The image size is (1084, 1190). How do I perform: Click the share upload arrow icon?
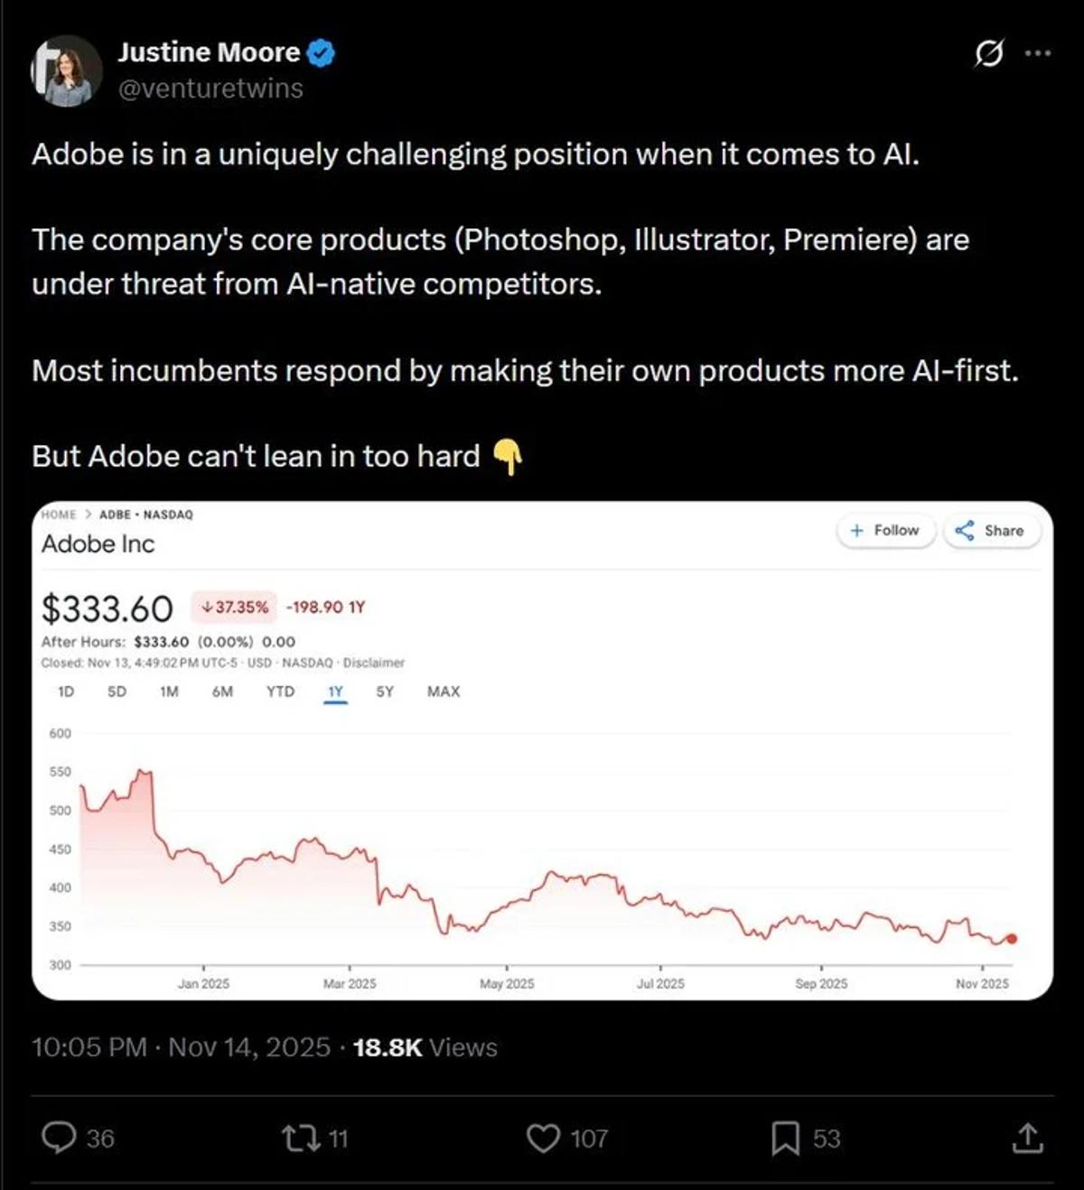(1027, 1138)
